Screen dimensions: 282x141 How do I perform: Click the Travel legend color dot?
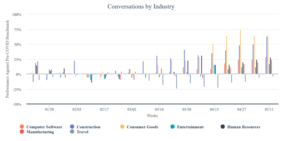(72, 132)
